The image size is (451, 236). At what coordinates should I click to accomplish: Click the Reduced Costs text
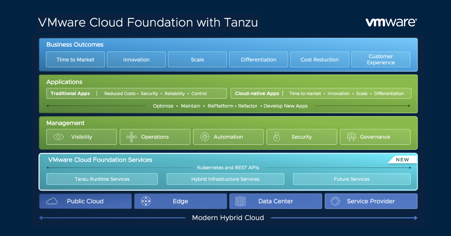tap(120, 94)
